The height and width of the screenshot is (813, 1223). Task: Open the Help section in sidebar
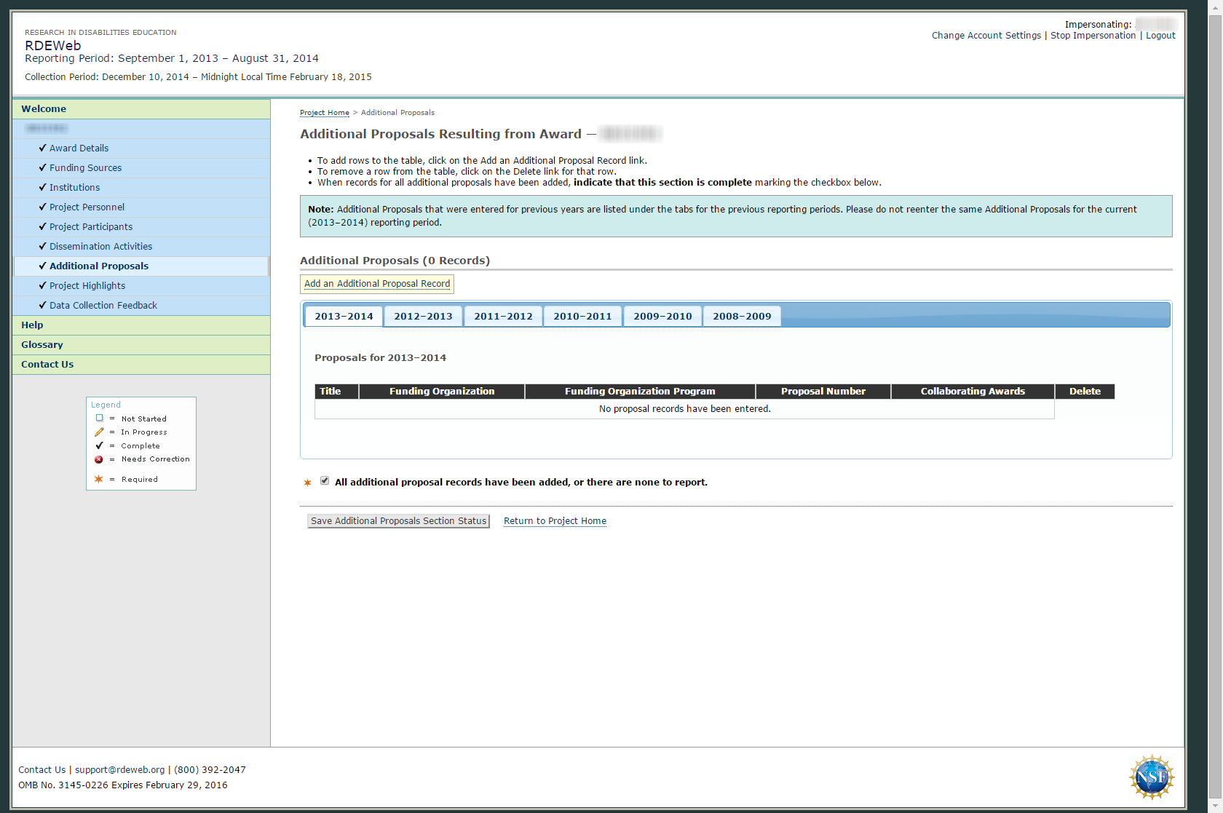(x=32, y=325)
